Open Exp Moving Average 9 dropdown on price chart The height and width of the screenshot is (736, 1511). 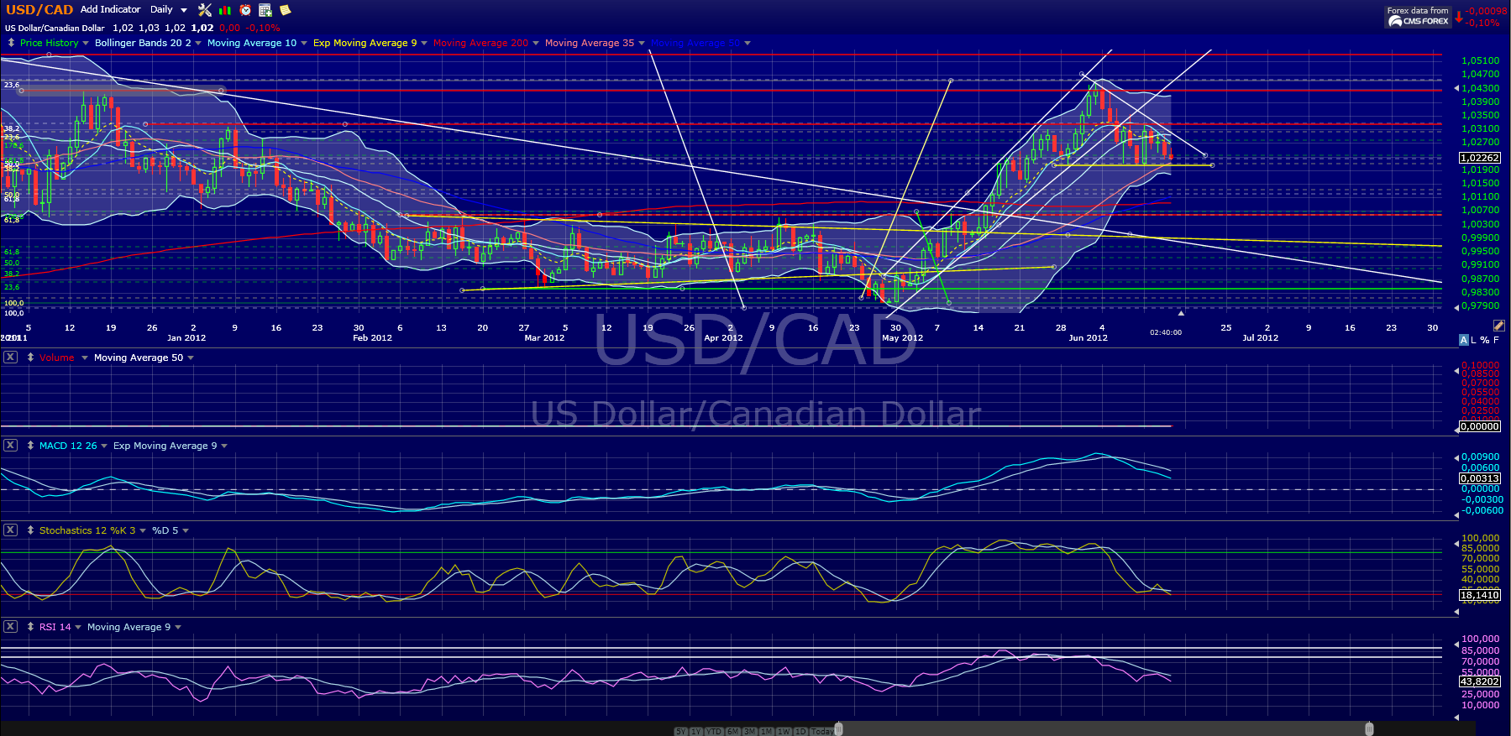424,43
